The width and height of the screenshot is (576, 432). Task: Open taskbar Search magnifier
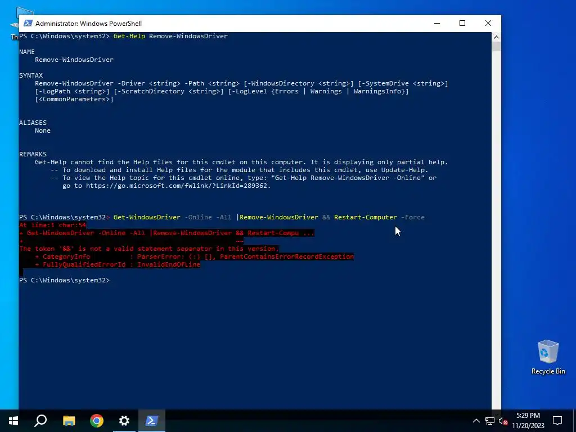point(40,421)
